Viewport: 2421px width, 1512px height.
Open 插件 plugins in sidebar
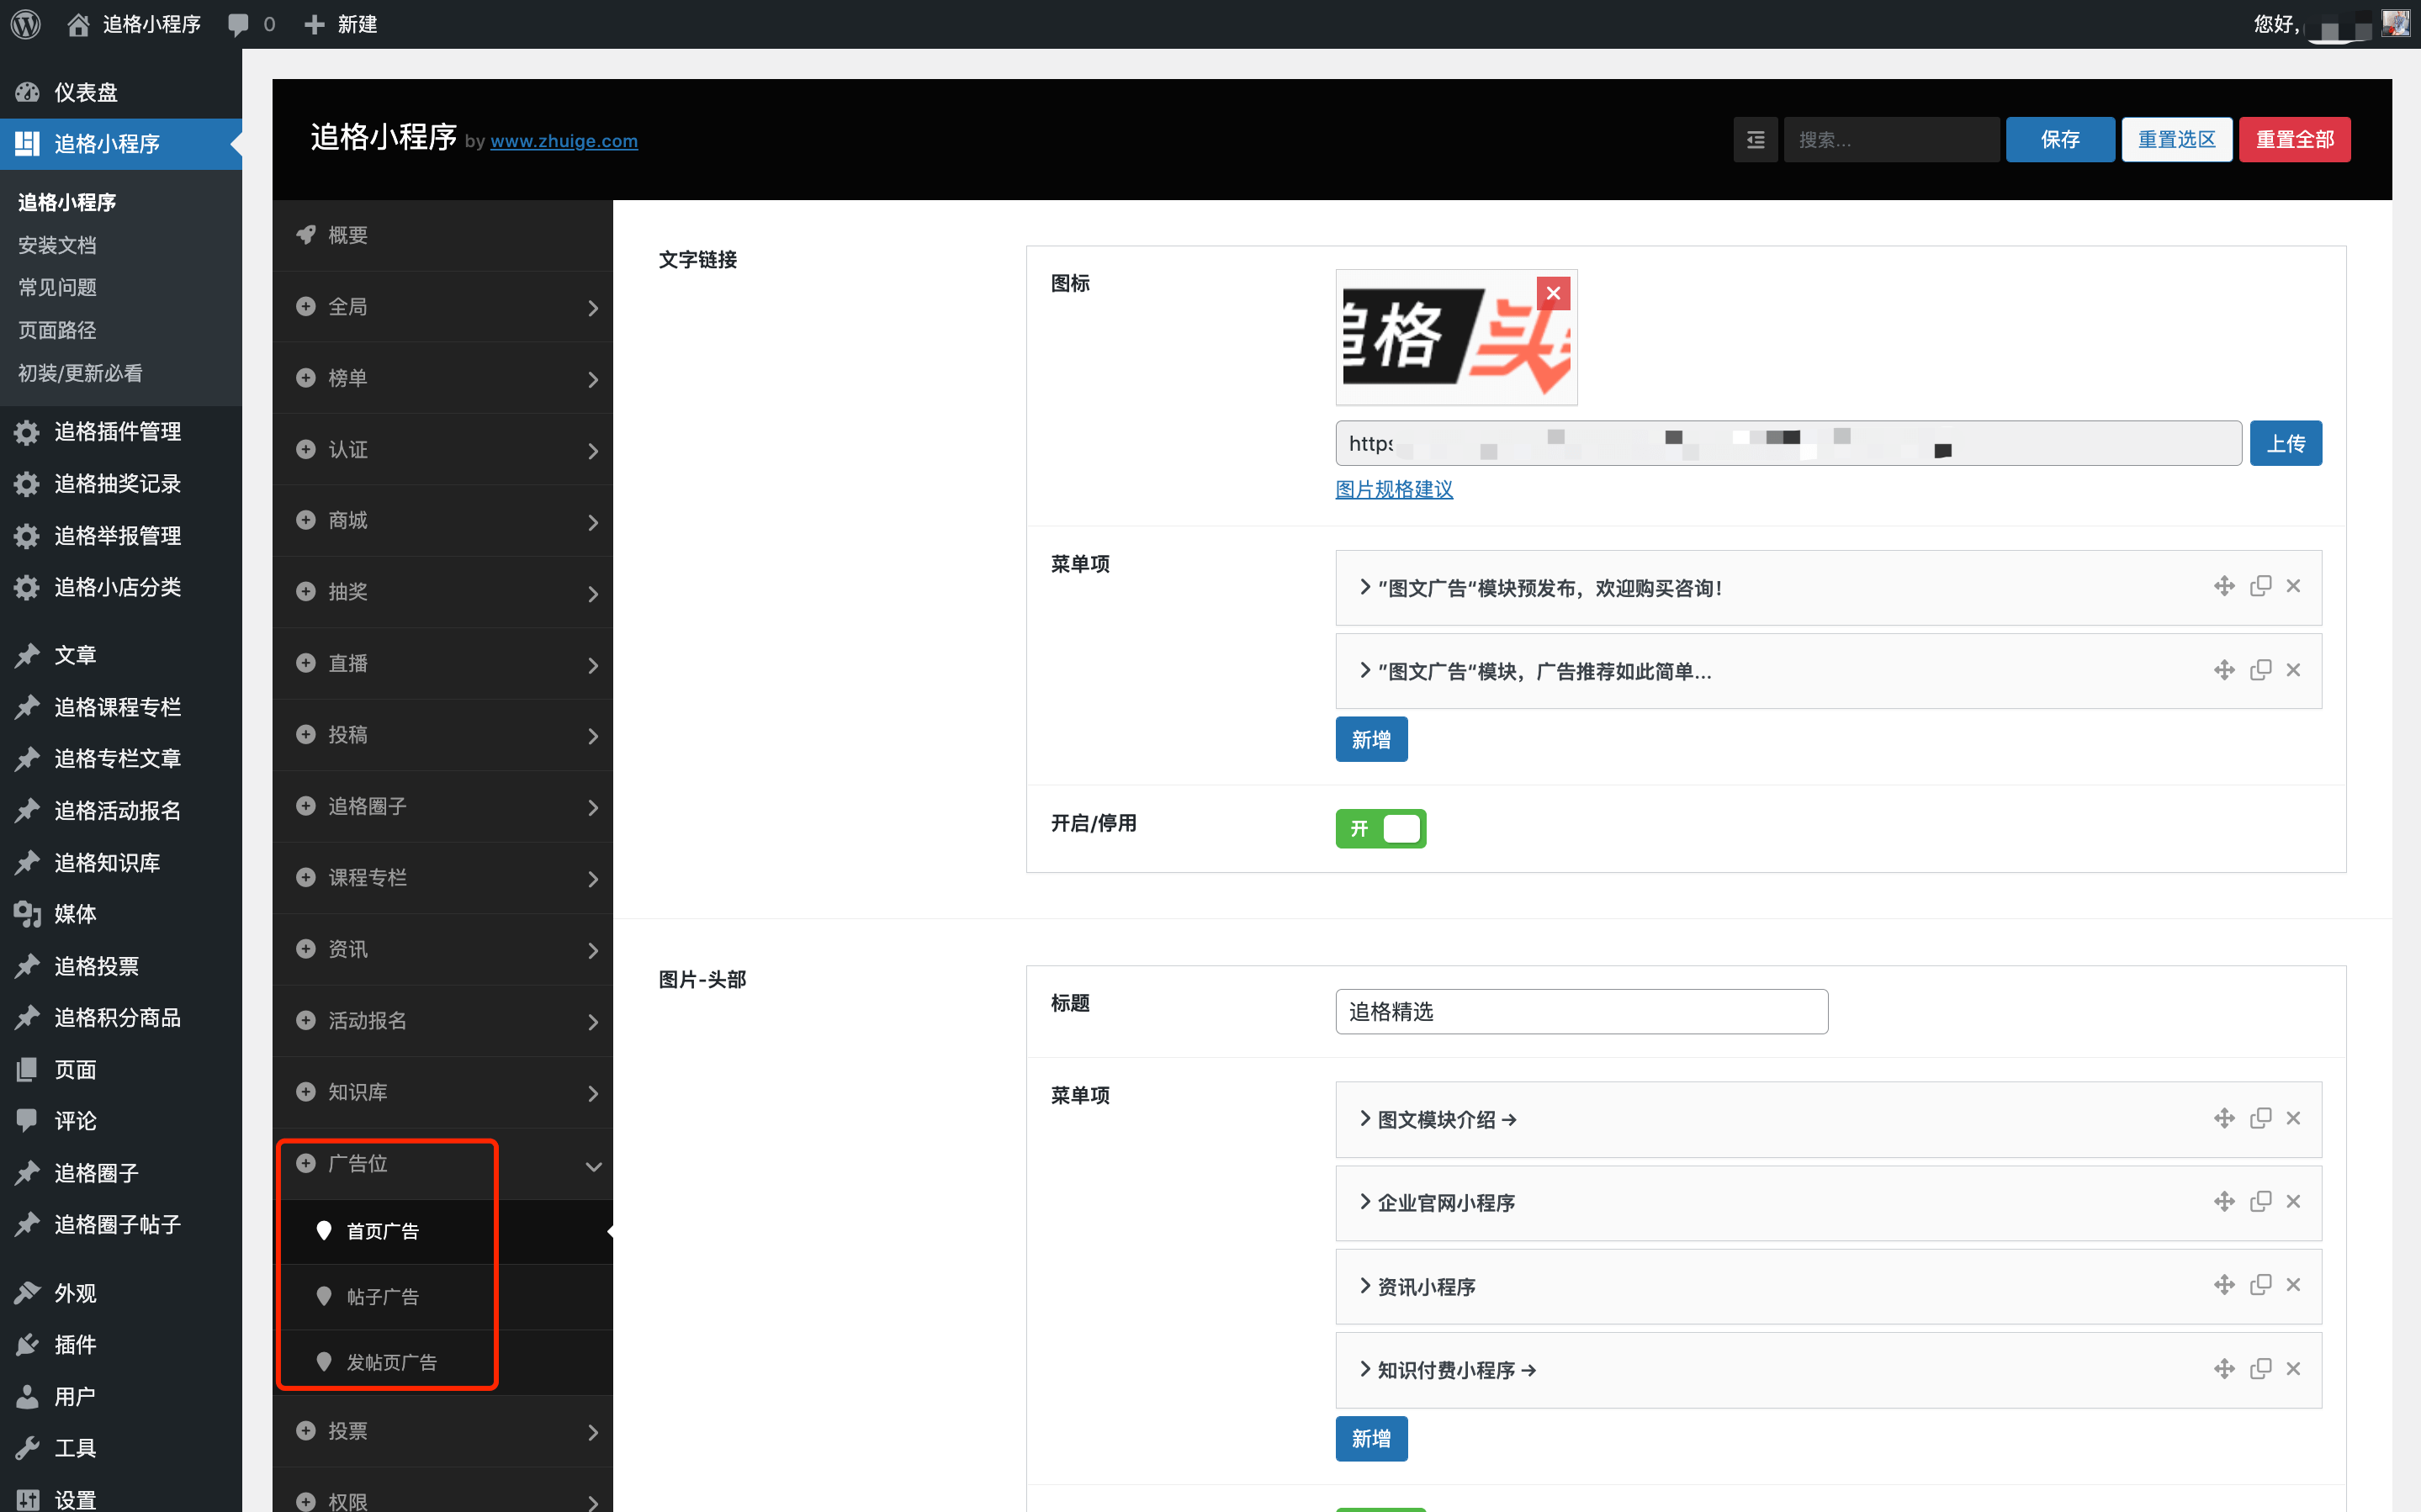click(x=121, y=1345)
